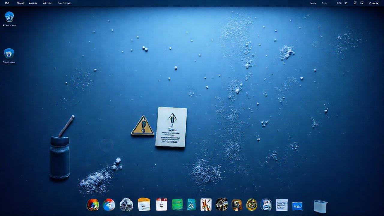Open the blue globe browser from the dock
This screenshot has width=384, height=216.
pyautogui.click(x=109, y=205)
